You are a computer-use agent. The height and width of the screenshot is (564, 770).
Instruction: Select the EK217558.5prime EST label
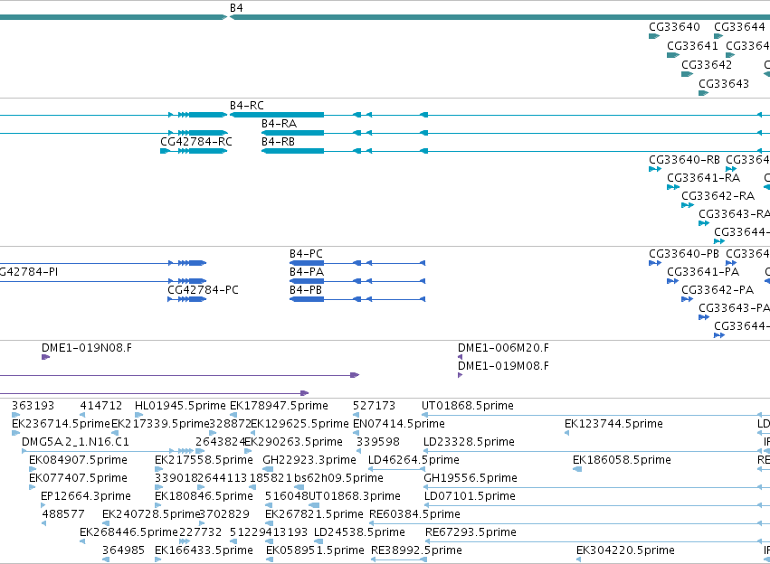pyautogui.click(x=204, y=461)
